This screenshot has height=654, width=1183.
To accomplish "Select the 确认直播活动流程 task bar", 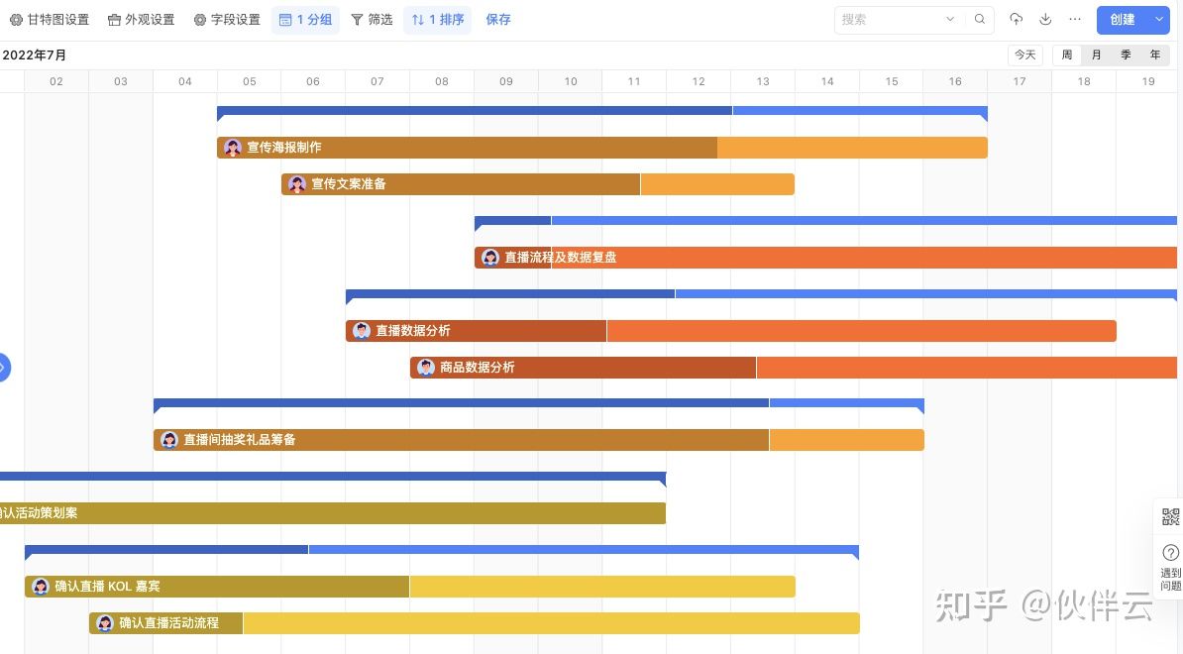I will click(x=475, y=623).
